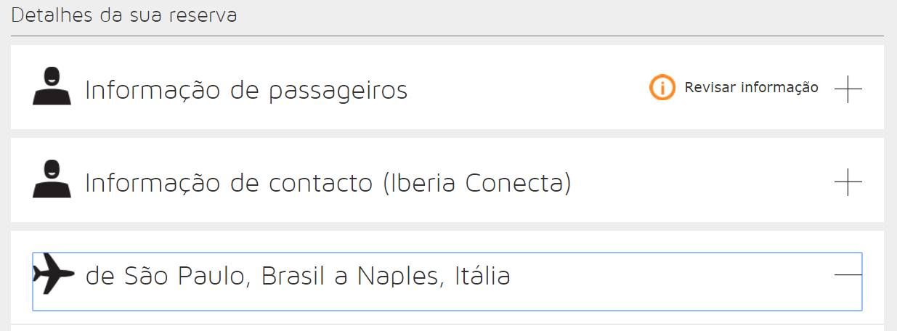Screen dimensions: 897x331
Task: Click the Naples, Itália destination text
Action: (434, 276)
